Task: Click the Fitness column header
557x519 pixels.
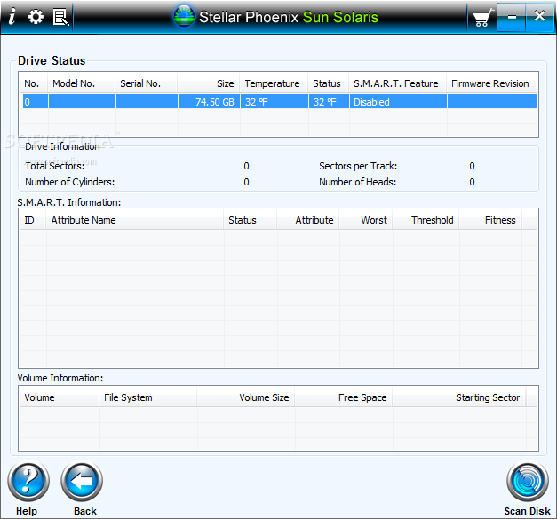Action: (x=490, y=220)
